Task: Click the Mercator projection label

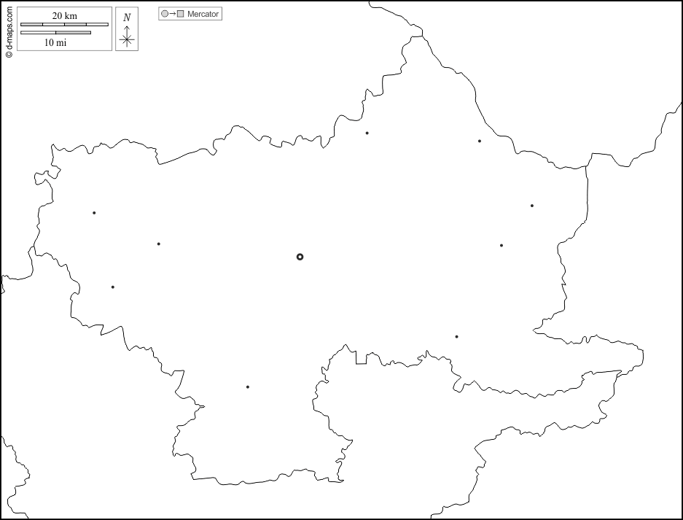Action: [190, 14]
